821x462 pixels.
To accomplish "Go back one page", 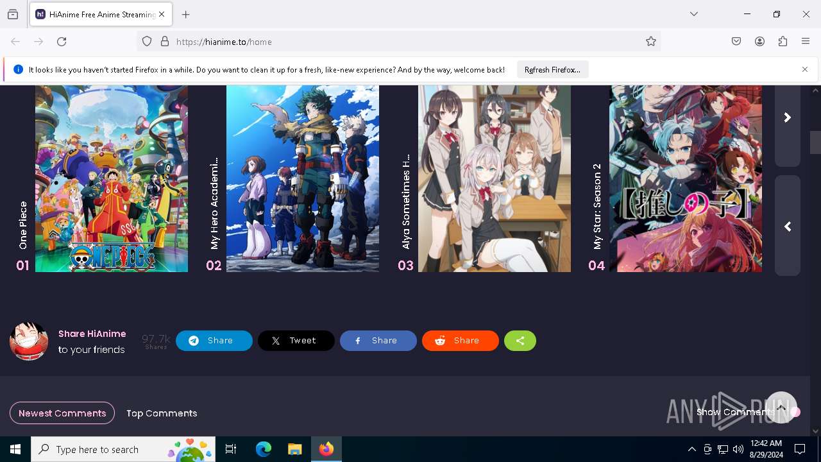I will 15,42.
